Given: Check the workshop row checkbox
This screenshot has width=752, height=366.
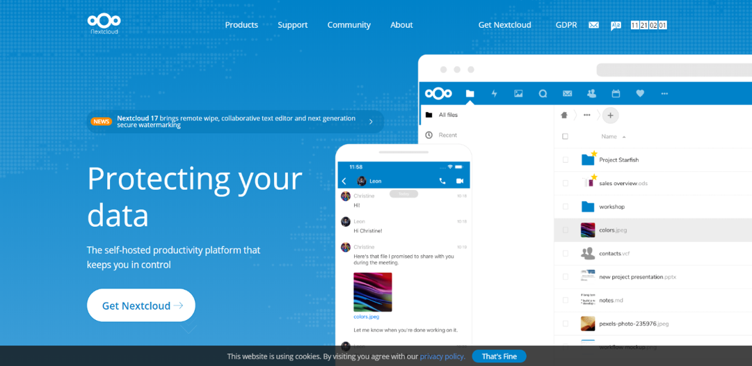Looking at the screenshot, I should pos(566,207).
